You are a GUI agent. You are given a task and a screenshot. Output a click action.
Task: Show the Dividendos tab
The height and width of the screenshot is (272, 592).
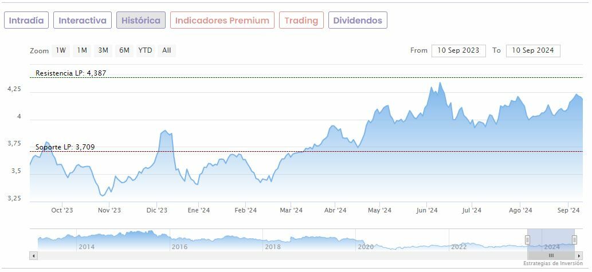coord(358,21)
